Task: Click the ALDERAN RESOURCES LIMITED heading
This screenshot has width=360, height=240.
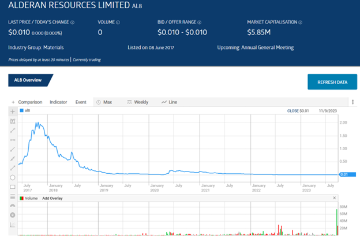Action: point(69,5)
